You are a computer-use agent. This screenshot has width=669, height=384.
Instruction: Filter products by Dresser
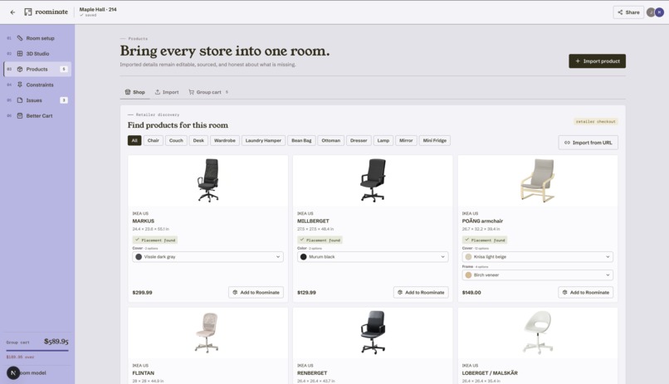pos(359,141)
